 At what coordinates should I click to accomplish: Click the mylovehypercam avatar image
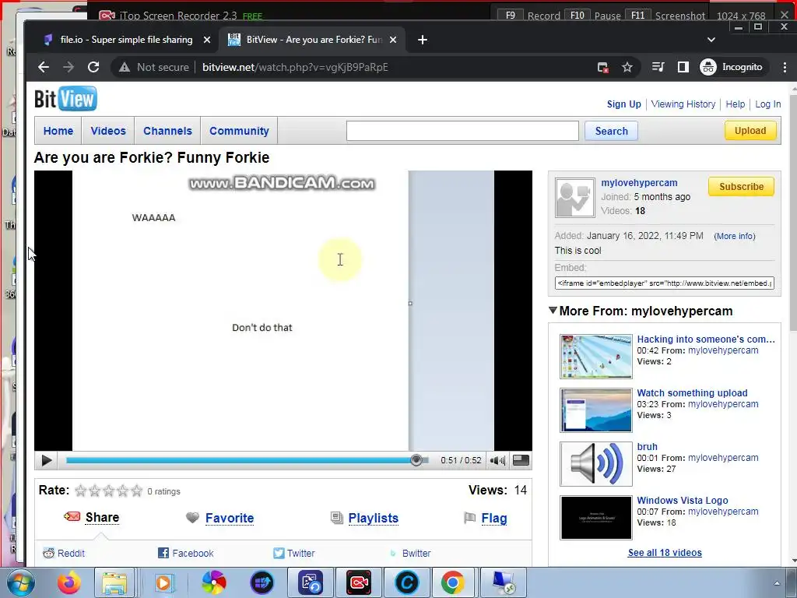click(x=575, y=197)
